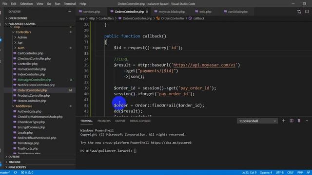Open Locale.php file
The width and height of the screenshot is (312, 175).
[x=25, y=133]
